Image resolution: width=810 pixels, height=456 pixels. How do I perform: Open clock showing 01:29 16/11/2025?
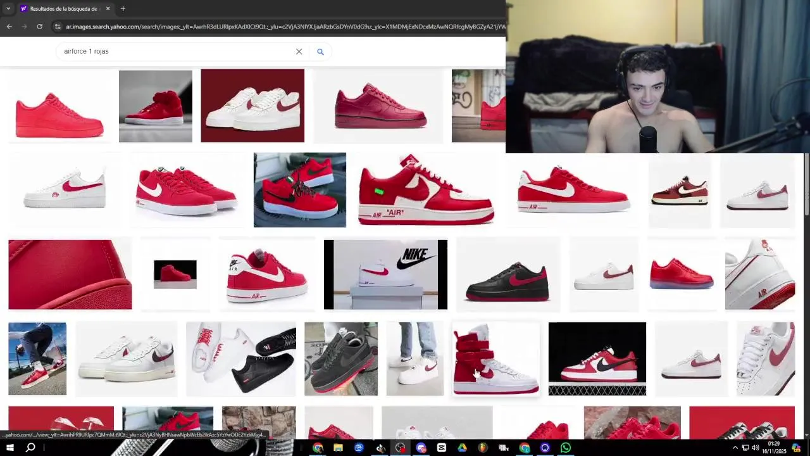pyautogui.click(x=775, y=448)
